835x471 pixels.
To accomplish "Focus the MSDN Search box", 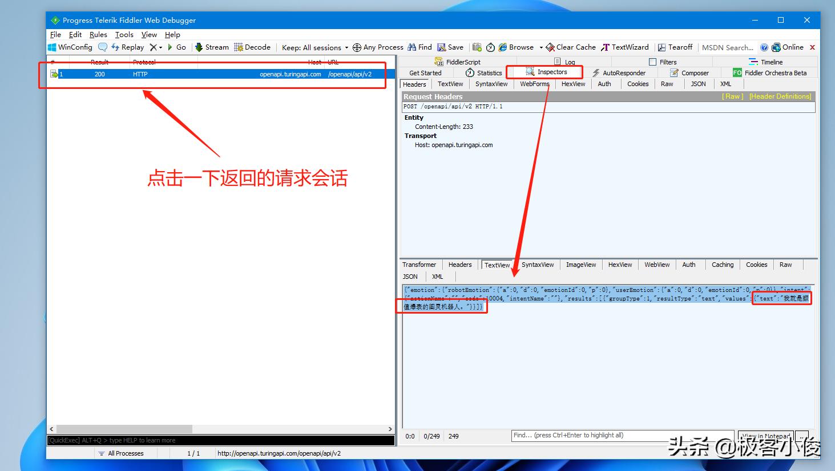I will 727,47.
